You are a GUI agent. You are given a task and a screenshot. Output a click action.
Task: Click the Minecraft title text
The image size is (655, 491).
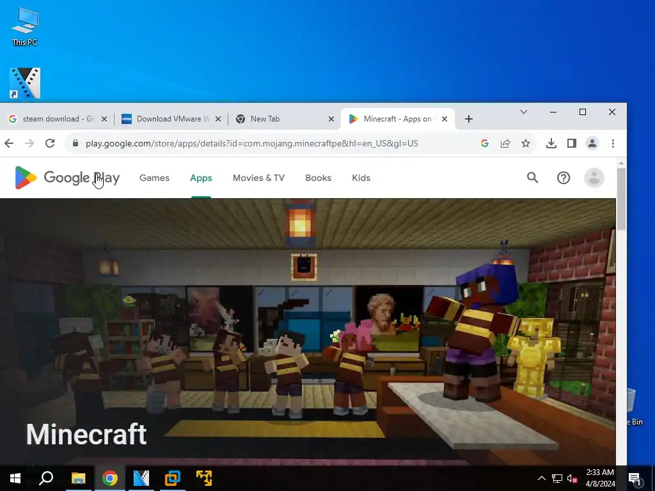(86, 435)
